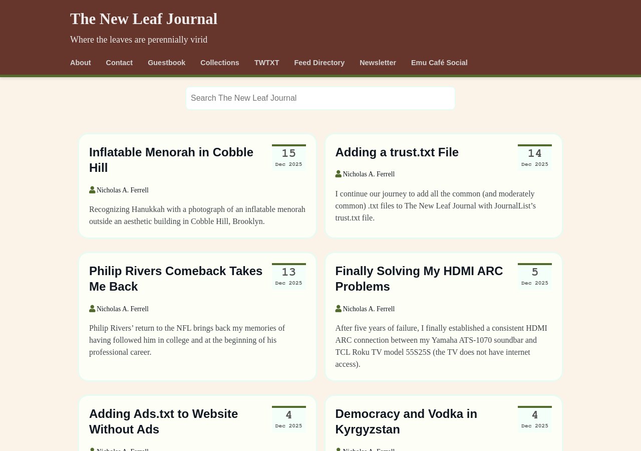The image size is (641, 451).
Task: Open the Newsletter page
Action: [378, 63]
